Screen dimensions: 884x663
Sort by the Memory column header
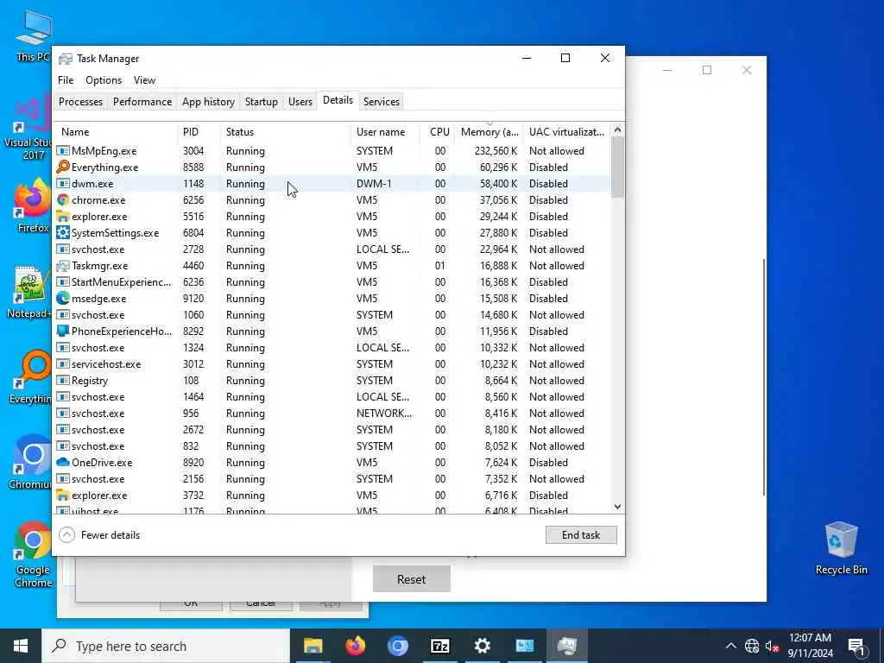[x=489, y=132]
